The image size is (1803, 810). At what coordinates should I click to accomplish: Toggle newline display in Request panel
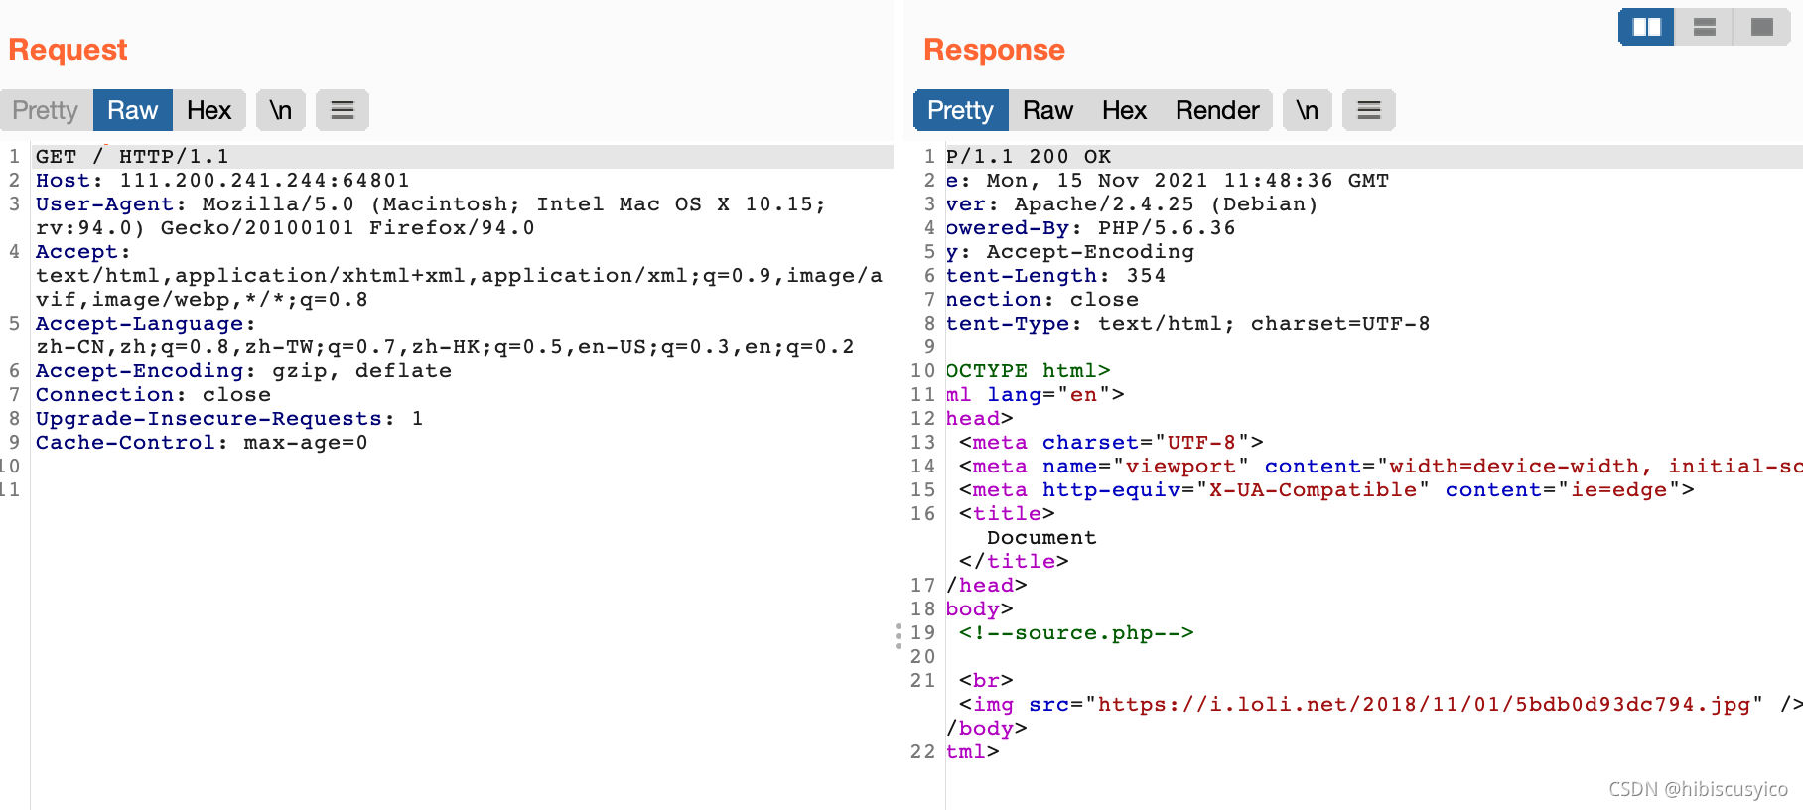tap(281, 110)
